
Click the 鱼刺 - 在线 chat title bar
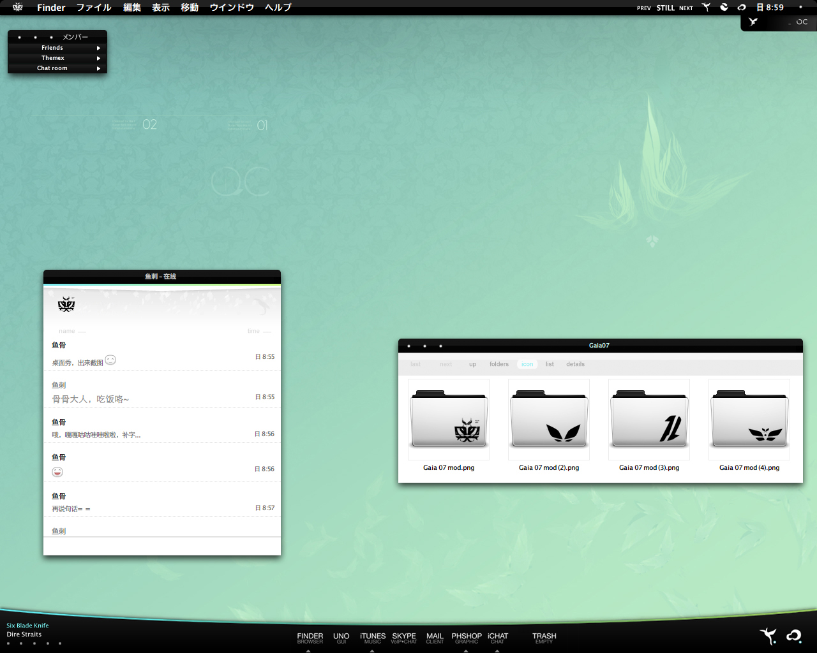(162, 276)
